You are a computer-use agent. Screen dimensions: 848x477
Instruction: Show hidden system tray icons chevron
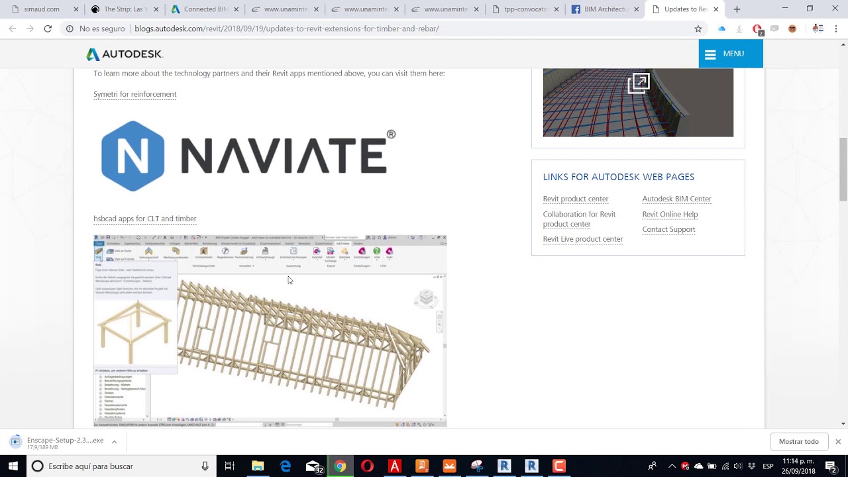[672, 466]
